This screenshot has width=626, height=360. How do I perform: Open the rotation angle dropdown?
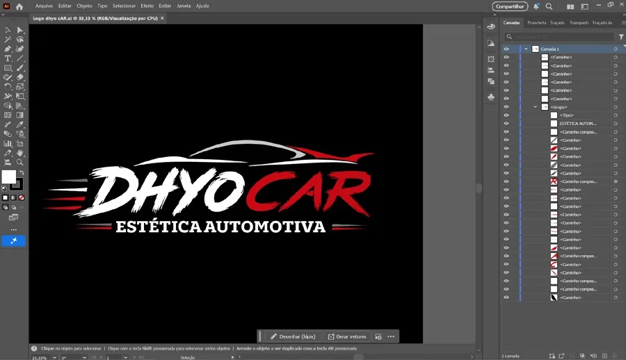(84, 358)
